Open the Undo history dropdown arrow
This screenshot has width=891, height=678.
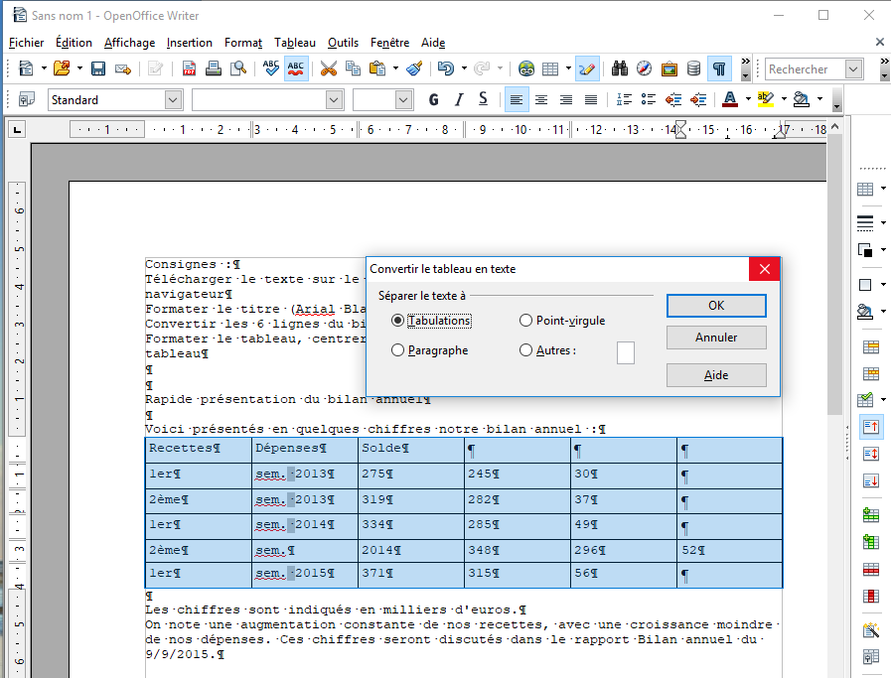click(464, 68)
